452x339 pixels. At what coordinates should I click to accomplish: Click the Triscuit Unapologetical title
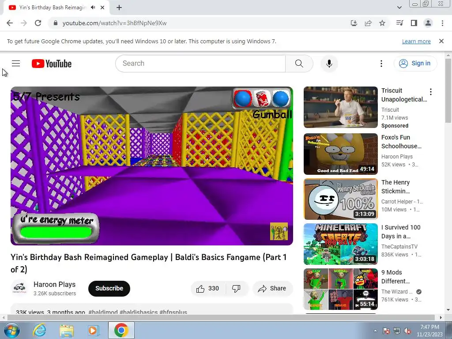point(404,95)
